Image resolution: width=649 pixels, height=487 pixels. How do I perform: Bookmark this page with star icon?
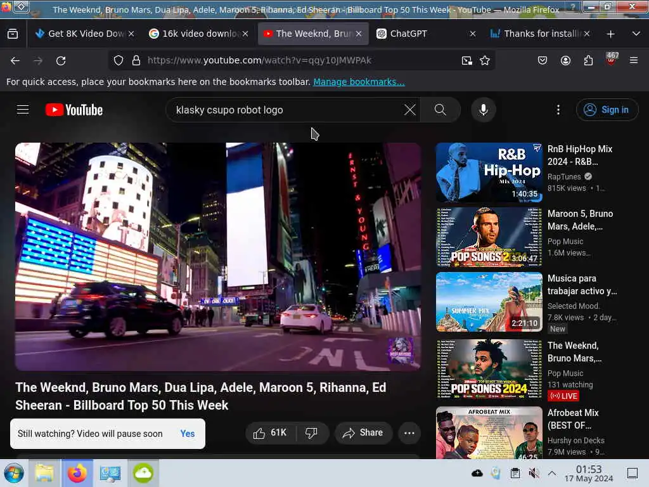pos(485,61)
